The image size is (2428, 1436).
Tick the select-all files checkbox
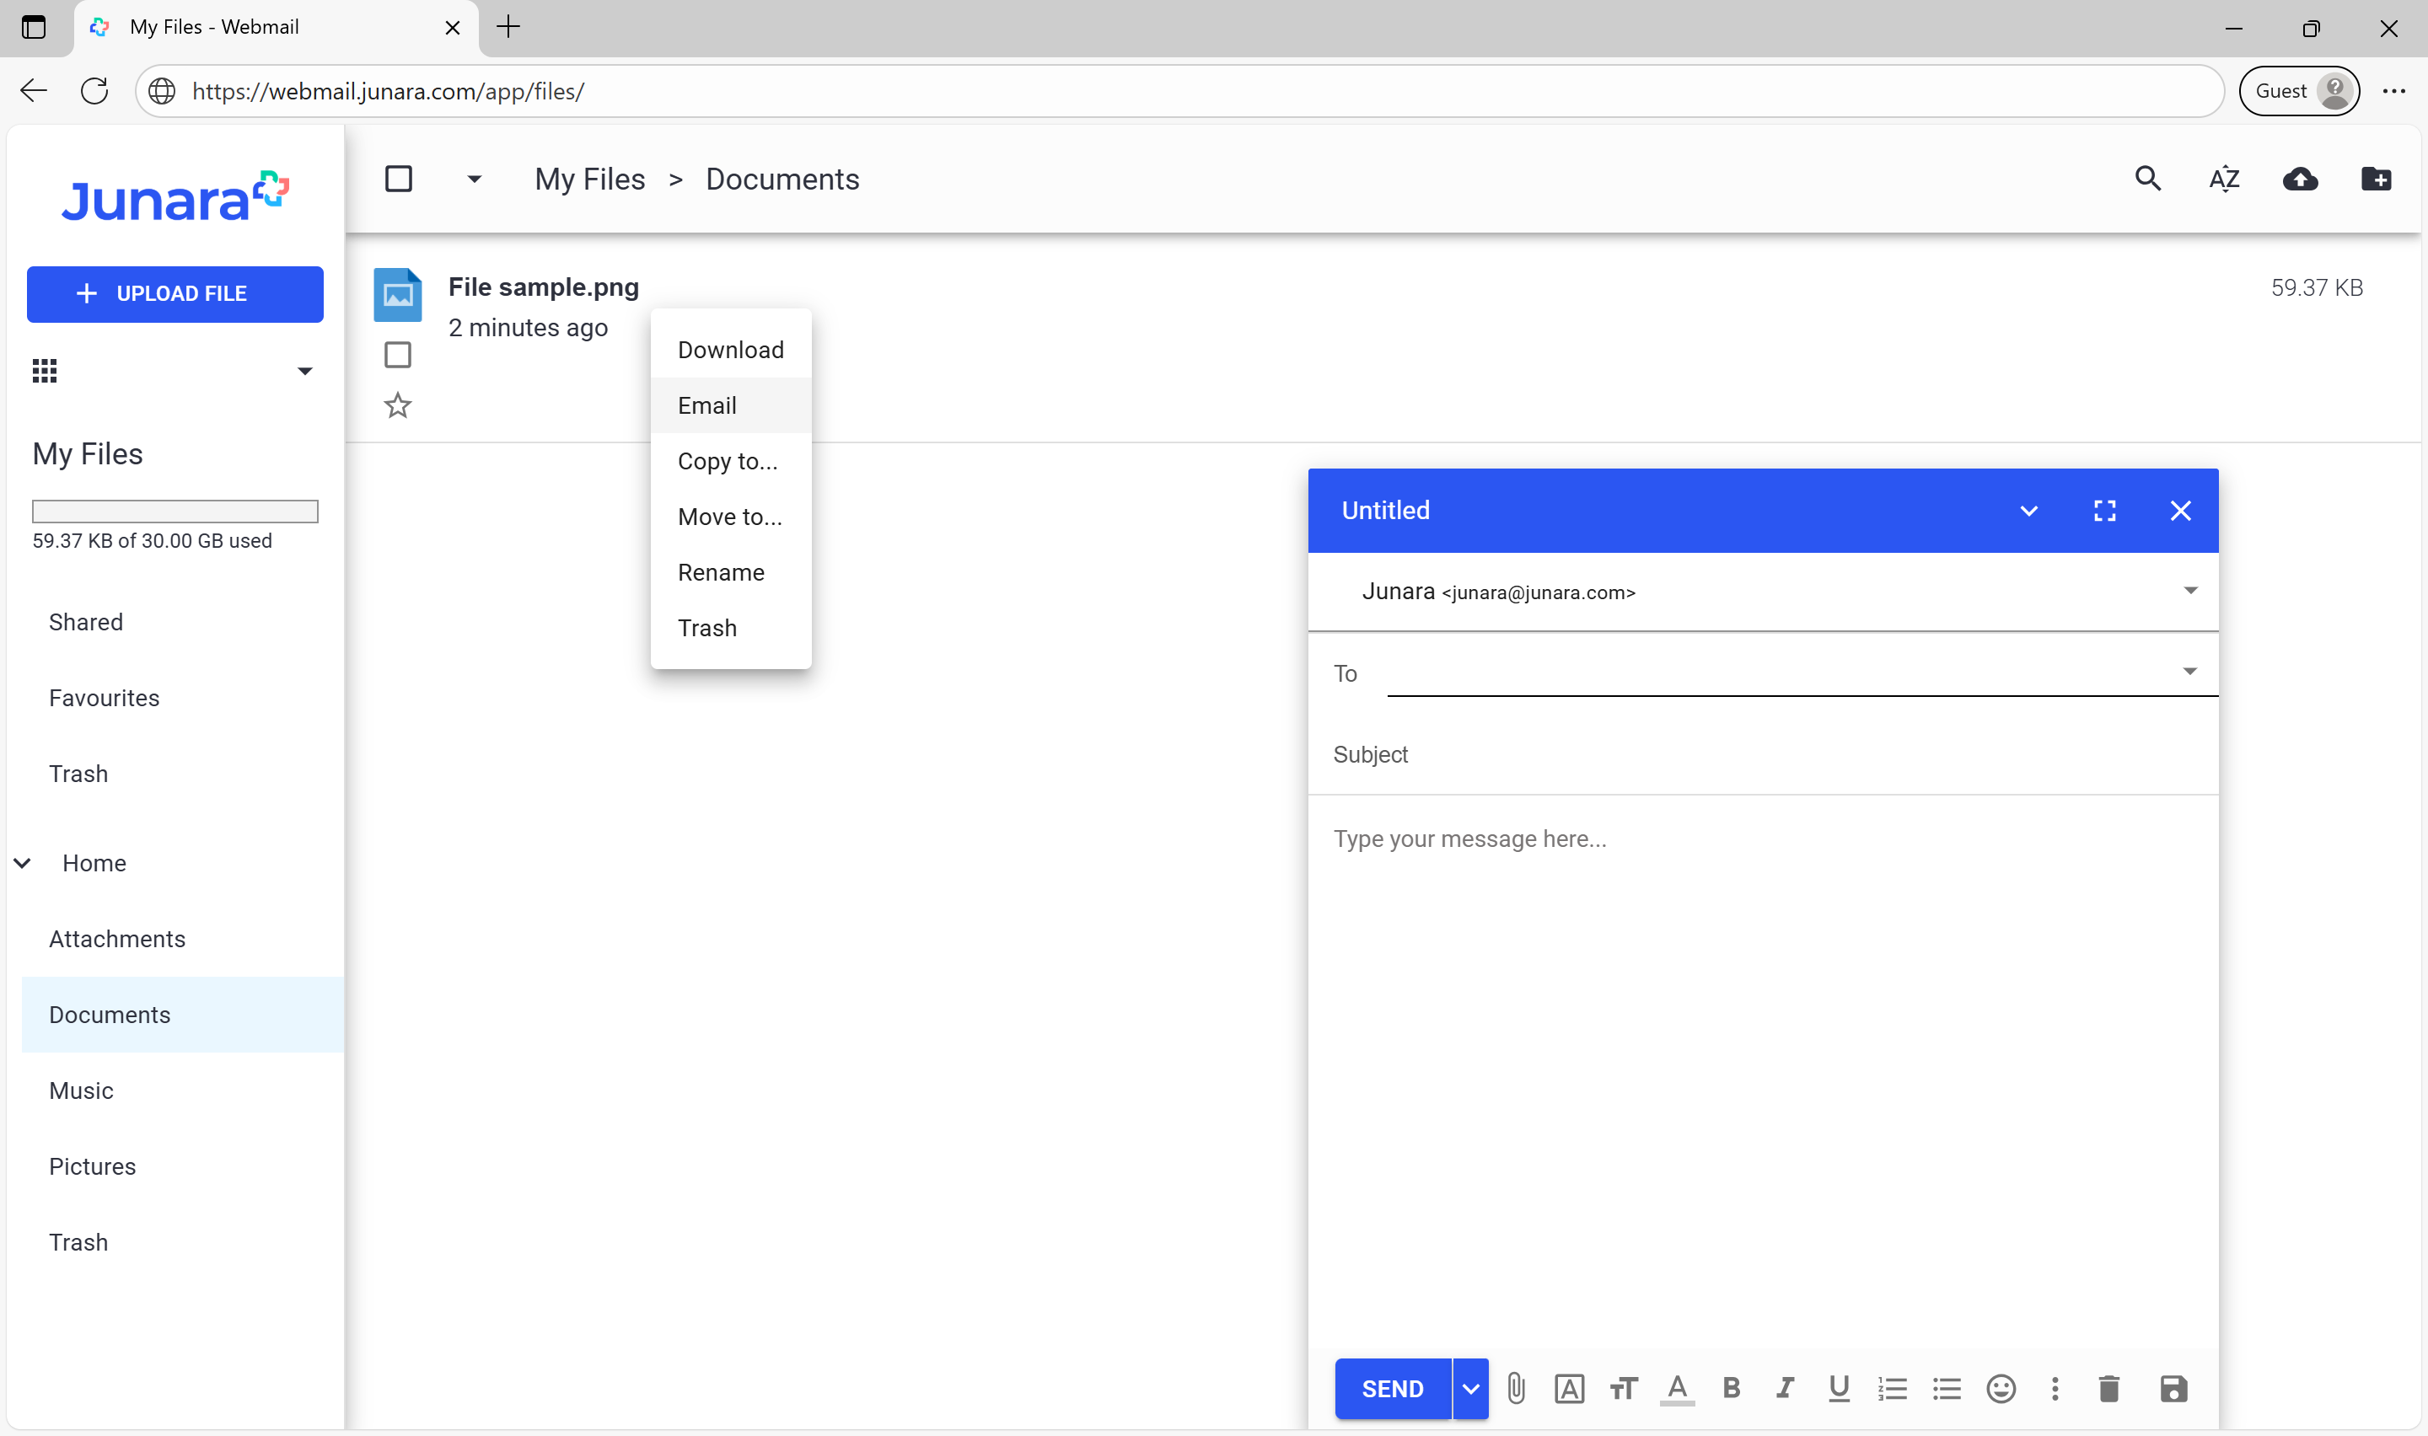[399, 179]
